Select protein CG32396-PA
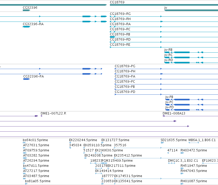This screenshot has height=185, width=218. click(34, 76)
